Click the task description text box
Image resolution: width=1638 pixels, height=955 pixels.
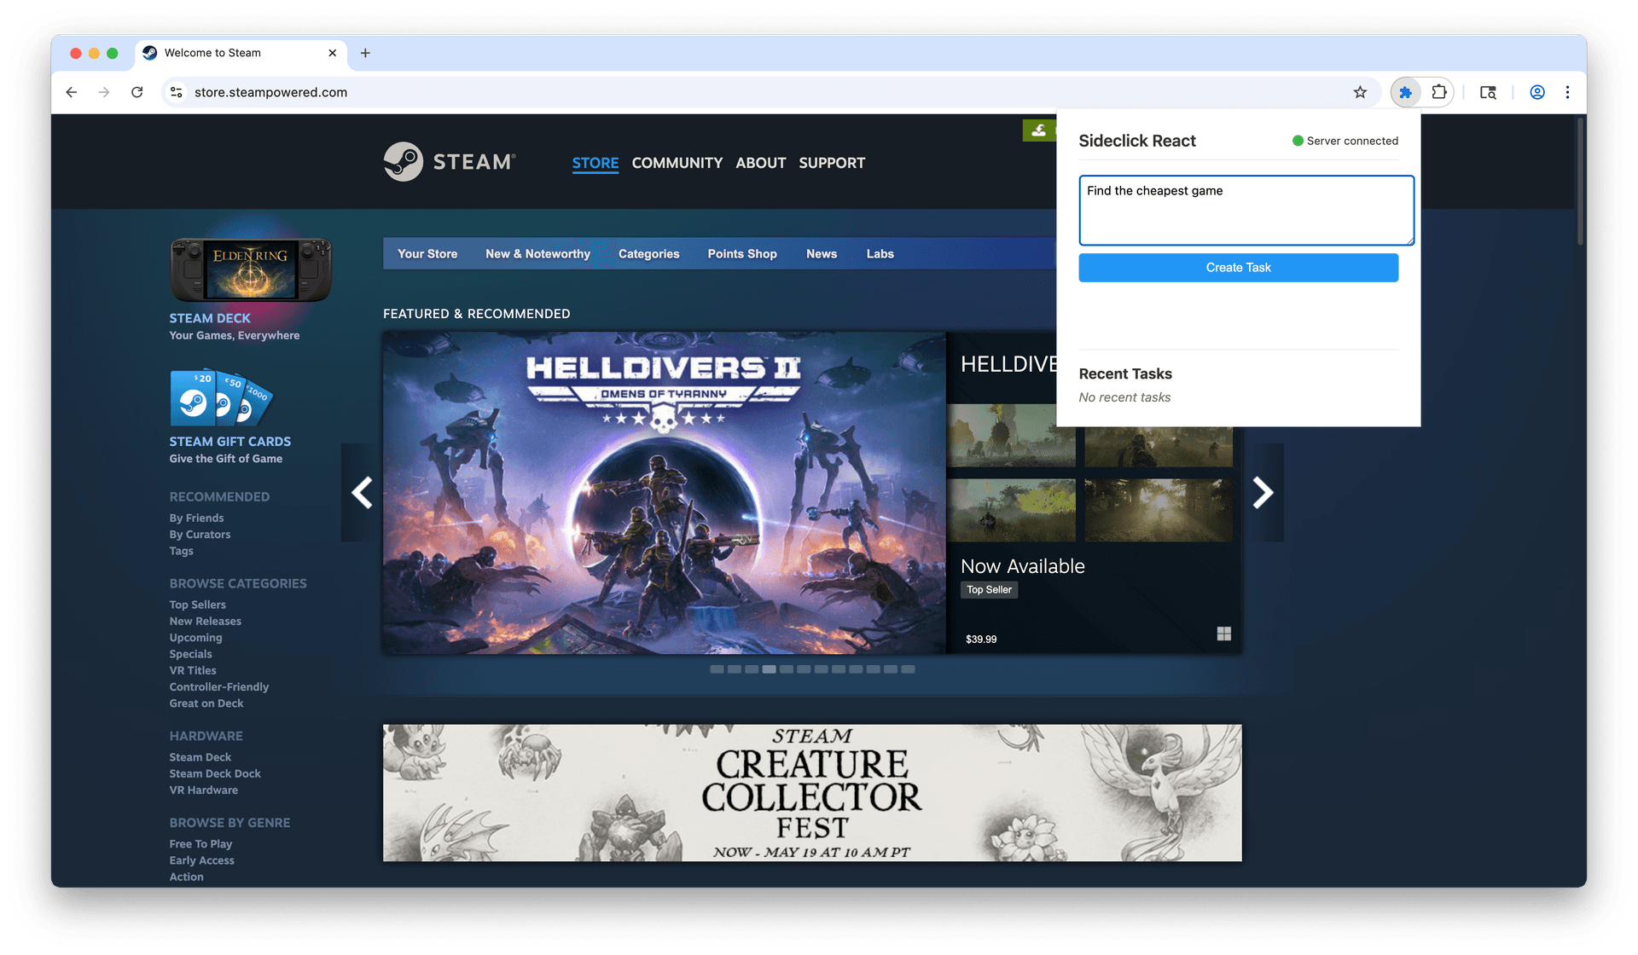1246,210
